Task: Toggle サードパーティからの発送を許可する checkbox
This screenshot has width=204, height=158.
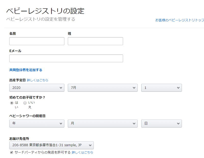Action: point(11,152)
